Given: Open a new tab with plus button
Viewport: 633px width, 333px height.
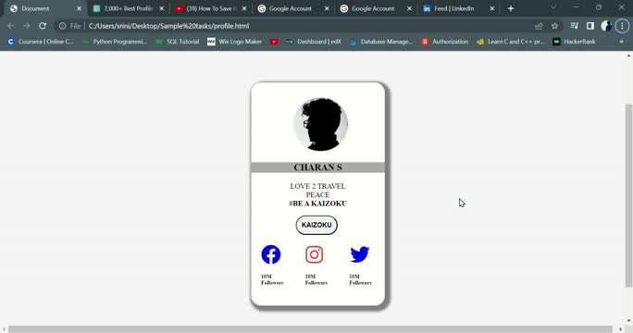Looking at the screenshot, I should [x=511, y=8].
